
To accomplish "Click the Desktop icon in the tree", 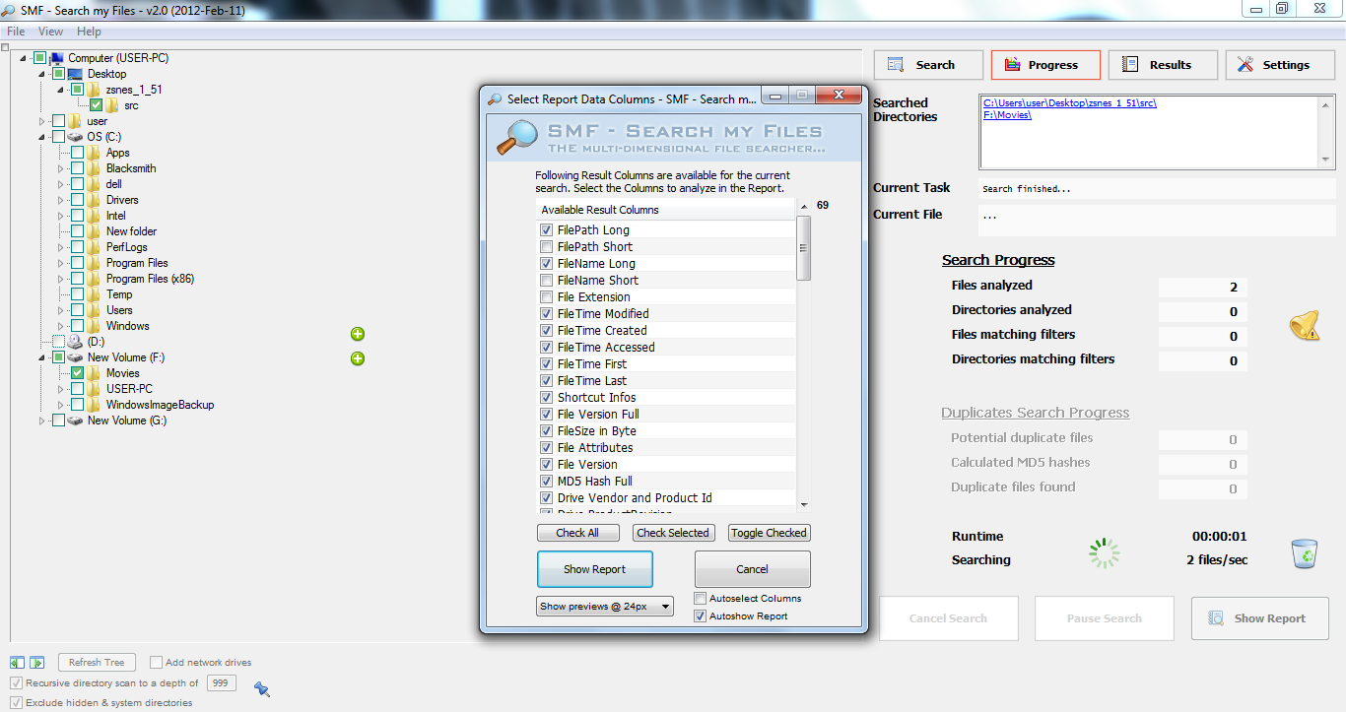I will (75, 74).
